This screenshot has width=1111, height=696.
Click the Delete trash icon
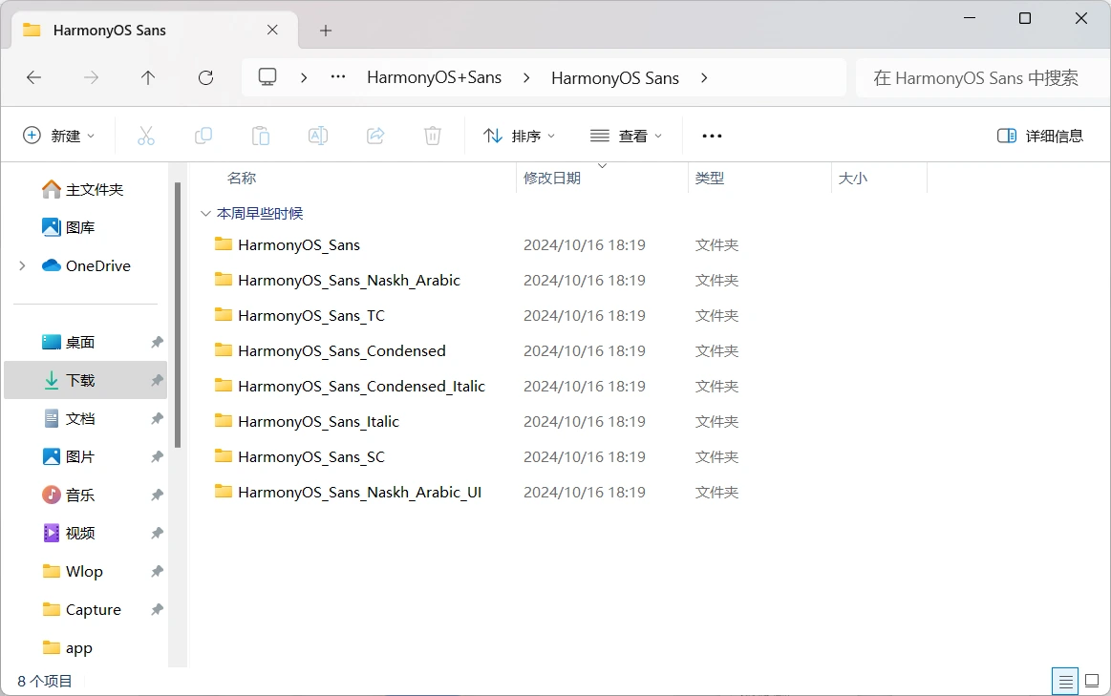tap(433, 136)
